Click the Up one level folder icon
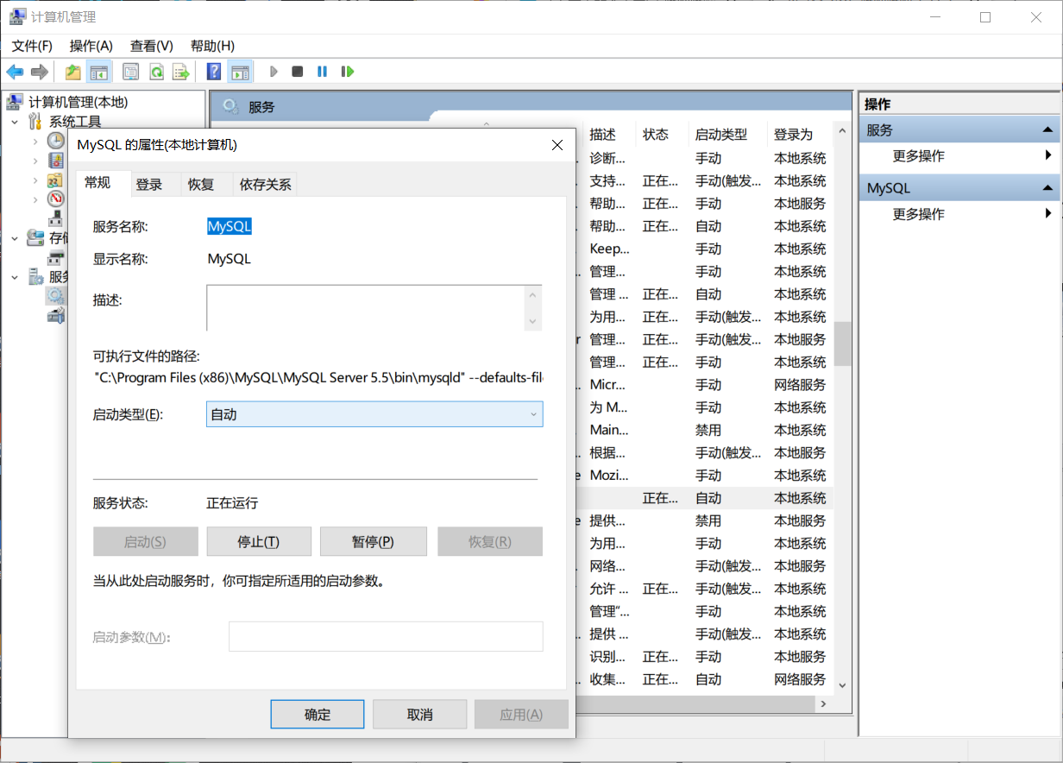Image resolution: width=1063 pixels, height=763 pixels. [73, 72]
